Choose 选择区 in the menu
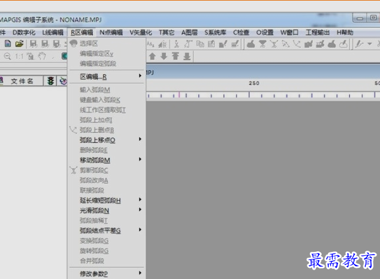 tap(107, 44)
